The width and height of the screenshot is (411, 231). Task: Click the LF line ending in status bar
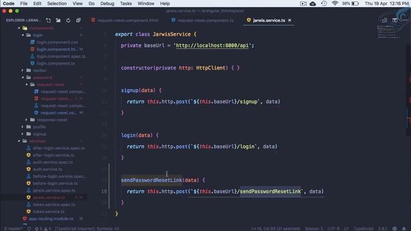click(x=346, y=228)
